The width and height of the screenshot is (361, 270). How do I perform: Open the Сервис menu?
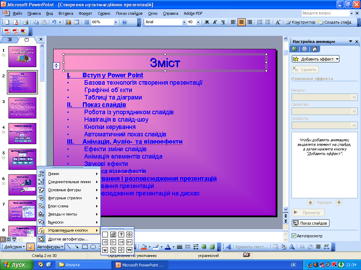[104, 14]
